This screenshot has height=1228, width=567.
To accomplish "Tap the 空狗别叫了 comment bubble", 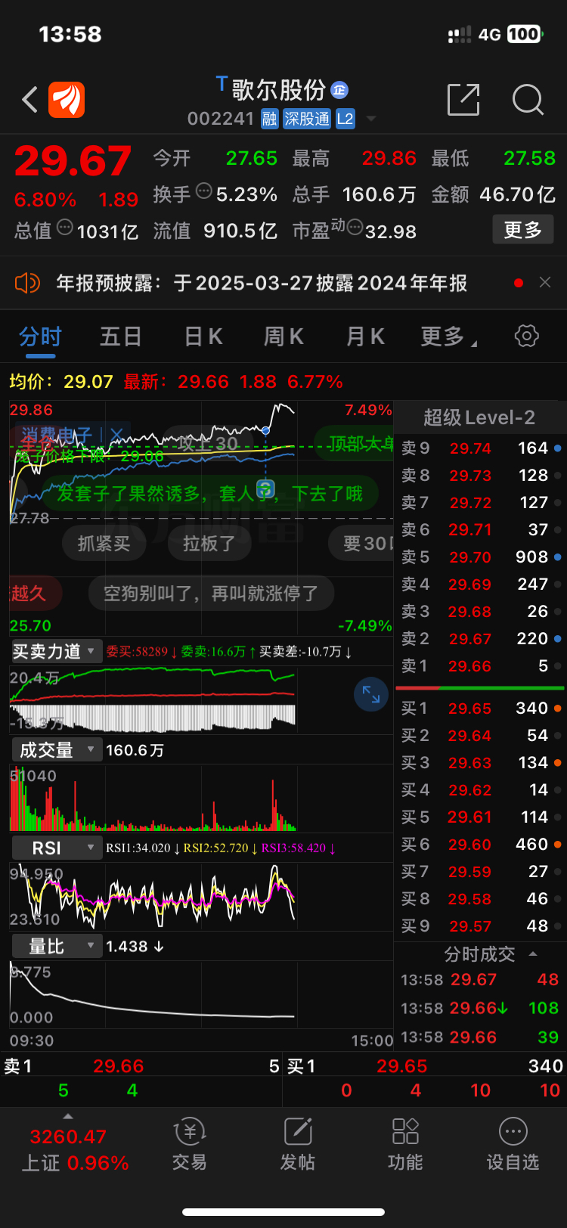I will [x=211, y=594].
